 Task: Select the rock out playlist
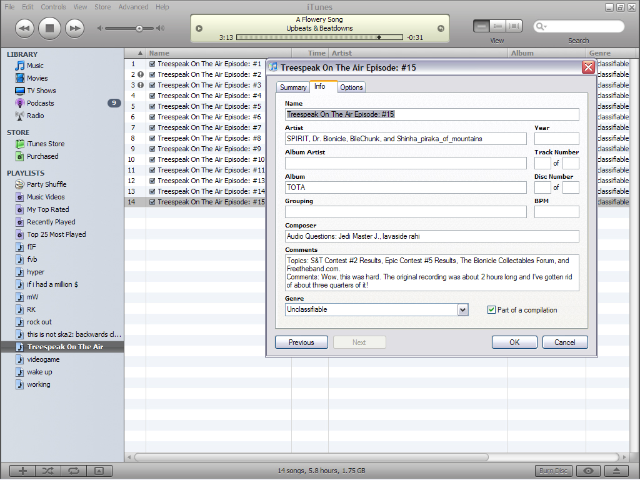pyautogui.click(x=39, y=322)
